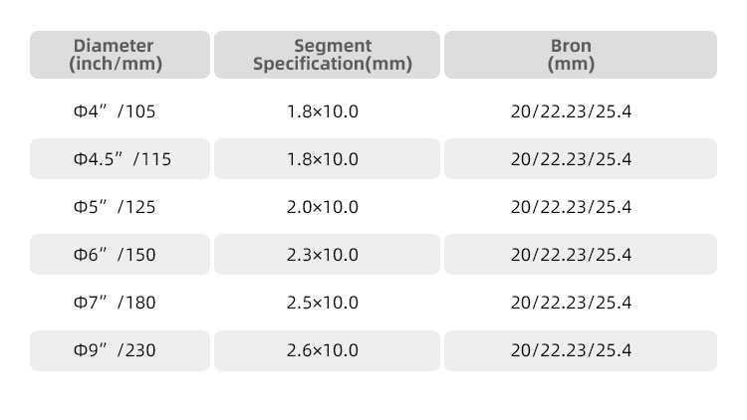Viewport: 747px width, 420px height.
Task: Select the Φ4" /105 diameter cell
Action: point(115,111)
